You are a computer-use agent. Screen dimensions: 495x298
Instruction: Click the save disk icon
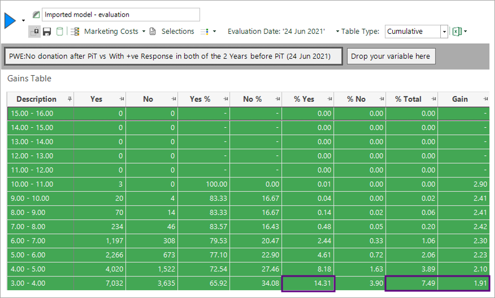pos(47,32)
